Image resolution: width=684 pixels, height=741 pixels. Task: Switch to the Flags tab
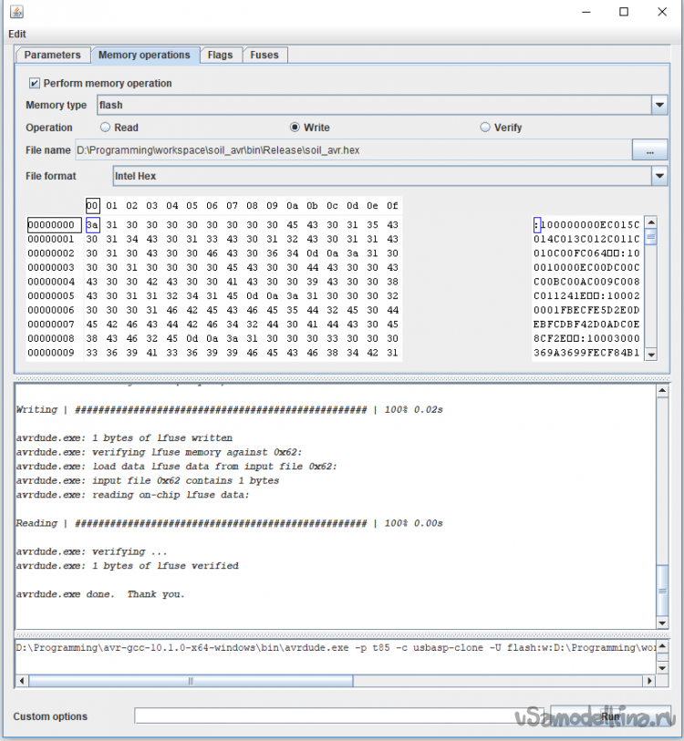pos(220,55)
